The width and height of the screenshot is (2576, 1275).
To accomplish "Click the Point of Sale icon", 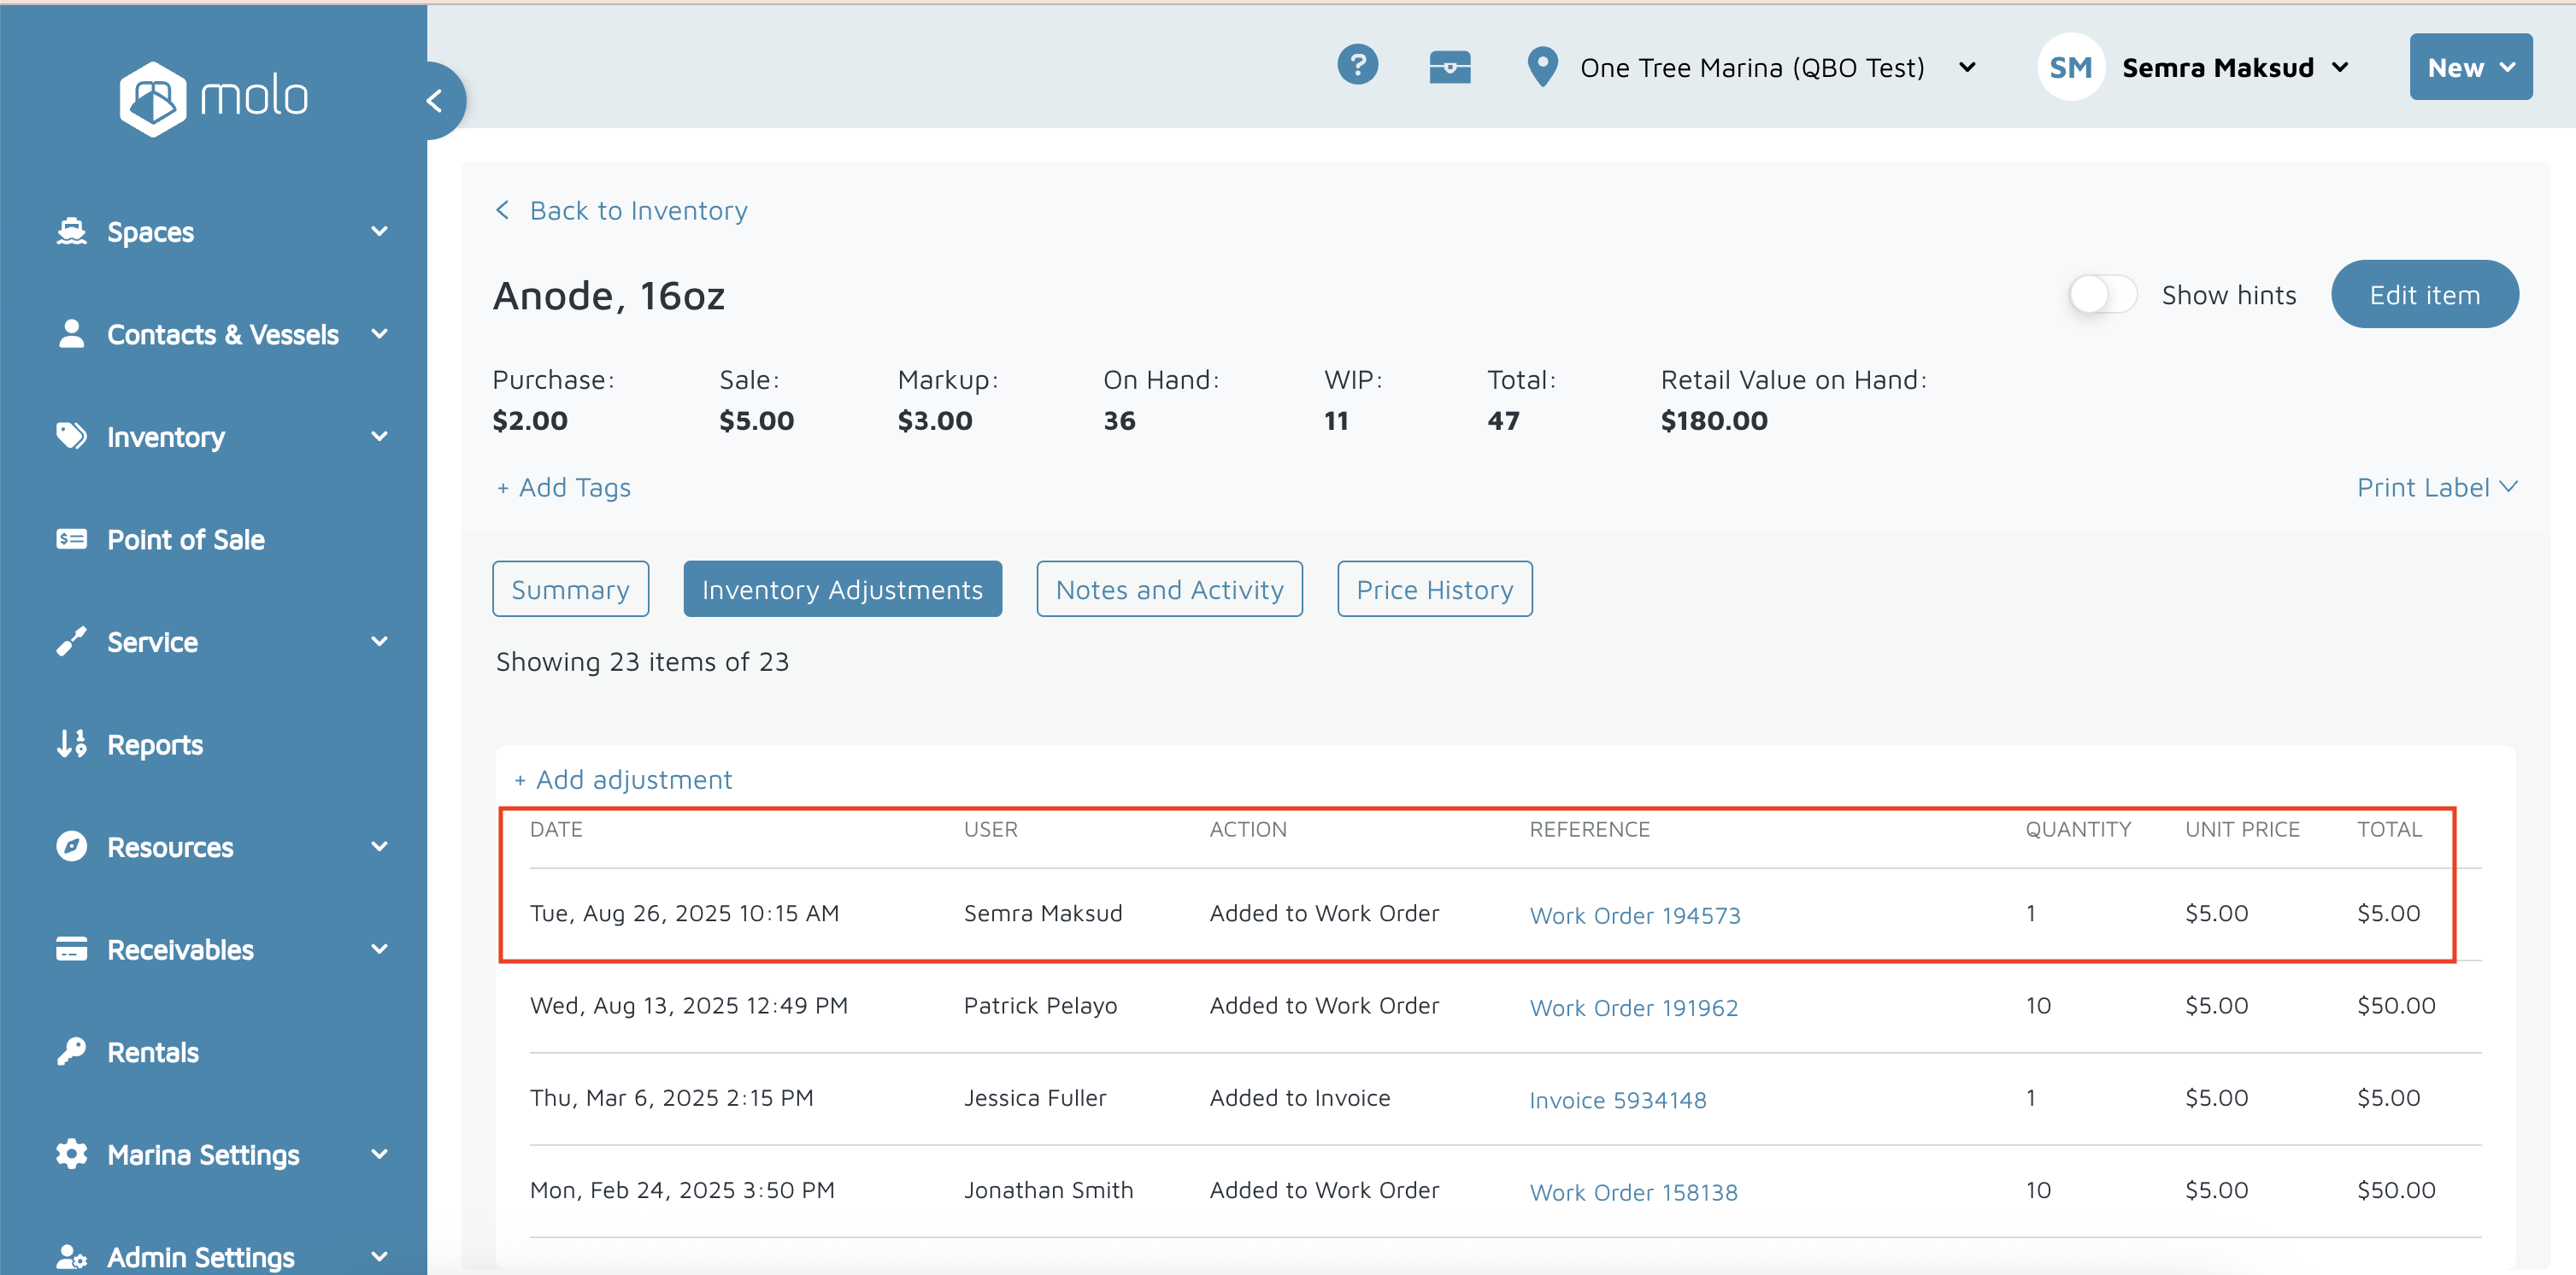I will click(71, 540).
